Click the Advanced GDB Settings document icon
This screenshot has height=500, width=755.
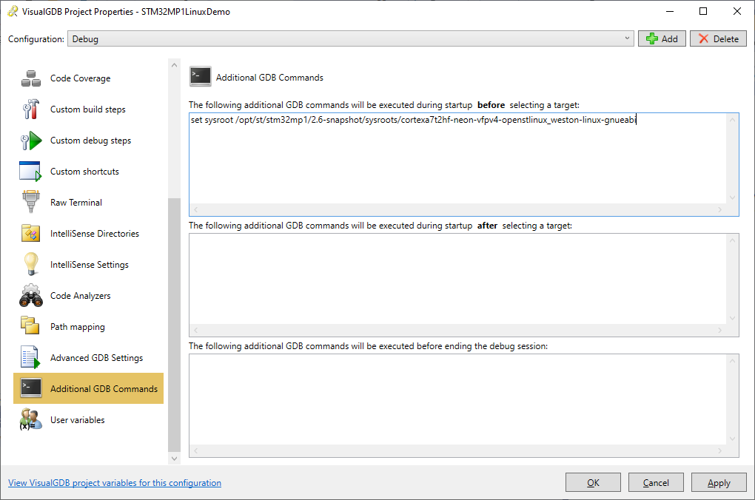click(x=30, y=357)
